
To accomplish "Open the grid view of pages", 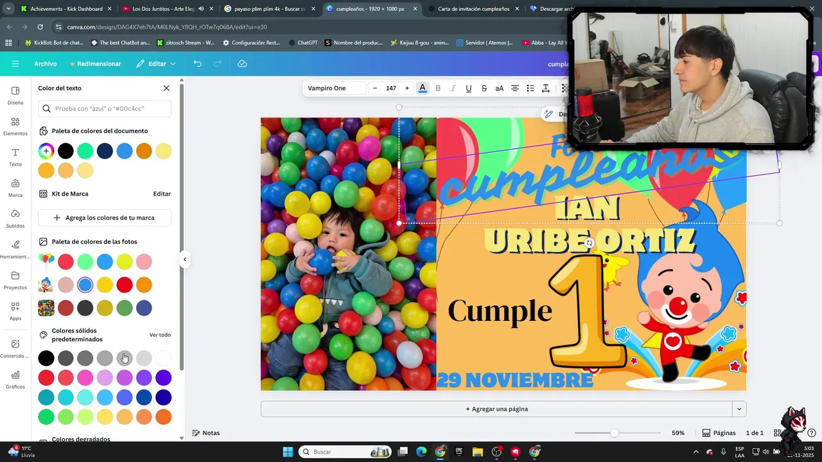I will click(x=778, y=433).
